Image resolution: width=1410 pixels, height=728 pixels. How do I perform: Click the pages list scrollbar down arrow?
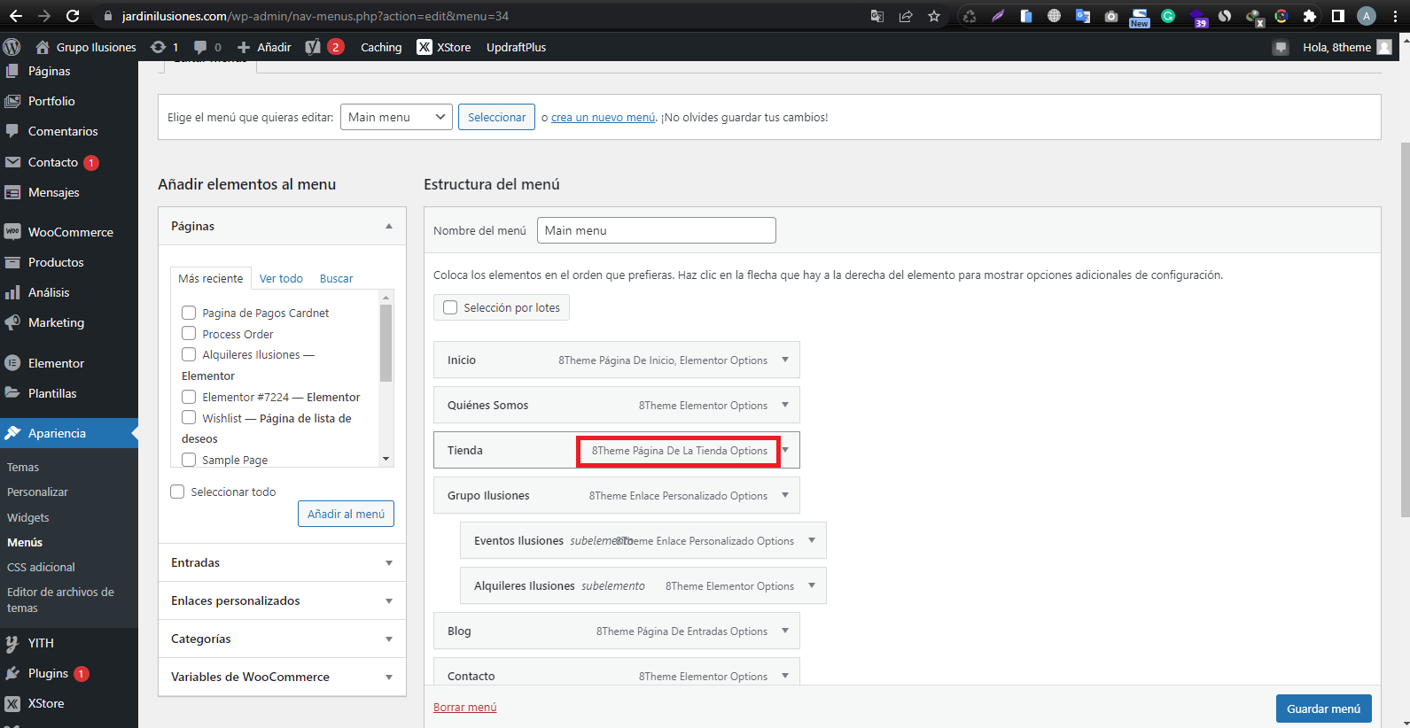click(x=386, y=459)
